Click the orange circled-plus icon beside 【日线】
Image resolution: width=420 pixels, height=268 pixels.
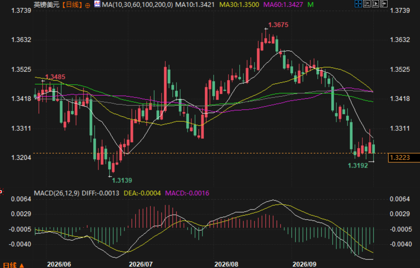point(87,5)
